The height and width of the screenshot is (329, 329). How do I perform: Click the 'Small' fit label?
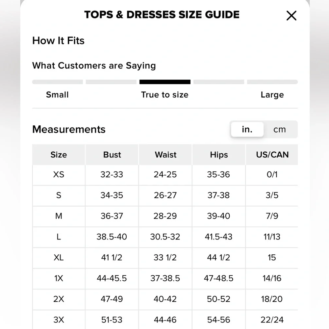pyautogui.click(x=57, y=95)
